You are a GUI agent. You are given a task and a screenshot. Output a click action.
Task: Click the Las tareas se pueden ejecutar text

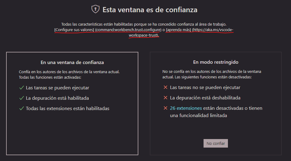click(58, 88)
